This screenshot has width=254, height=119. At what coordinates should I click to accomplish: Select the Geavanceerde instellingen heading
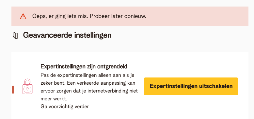(x=67, y=35)
